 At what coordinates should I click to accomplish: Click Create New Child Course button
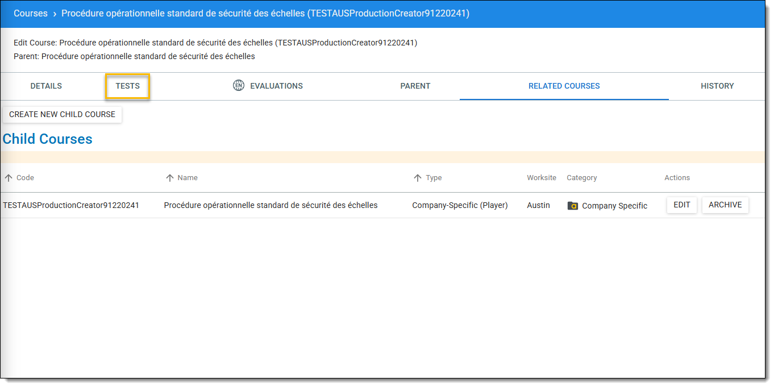62,114
